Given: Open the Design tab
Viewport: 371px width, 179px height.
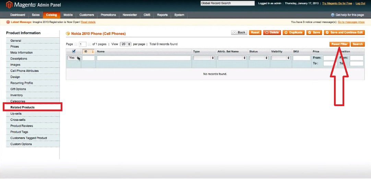Looking at the screenshot, I should pos(33,77).
